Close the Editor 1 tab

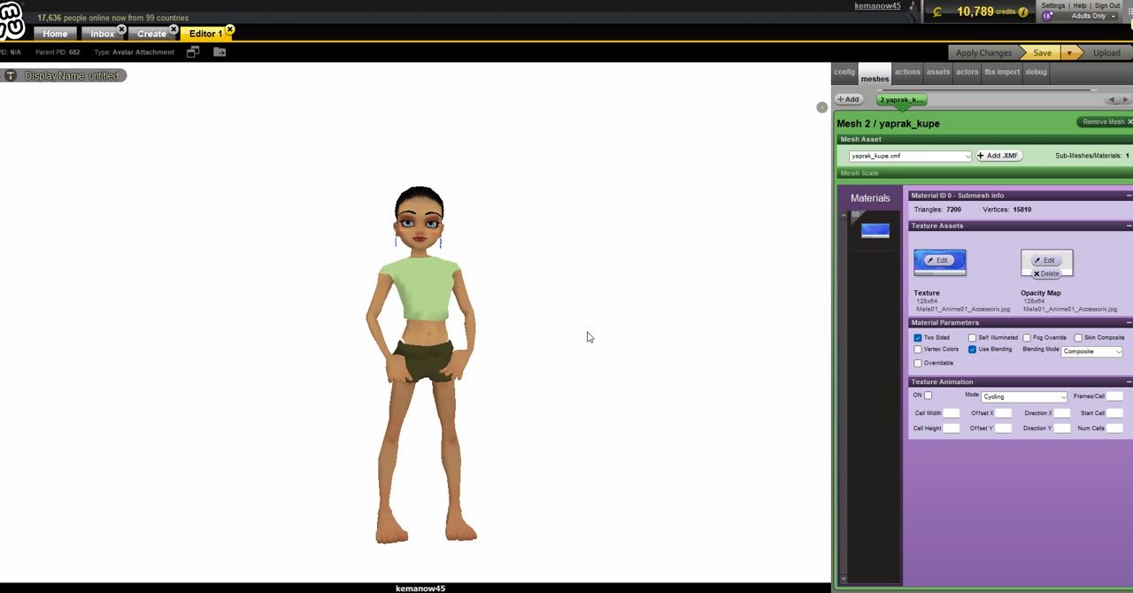click(229, 29)
